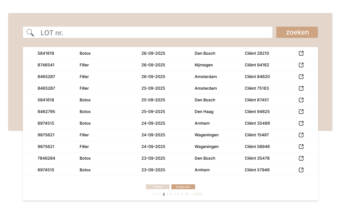Open external link for Cliënt 57946

(301, 170)
